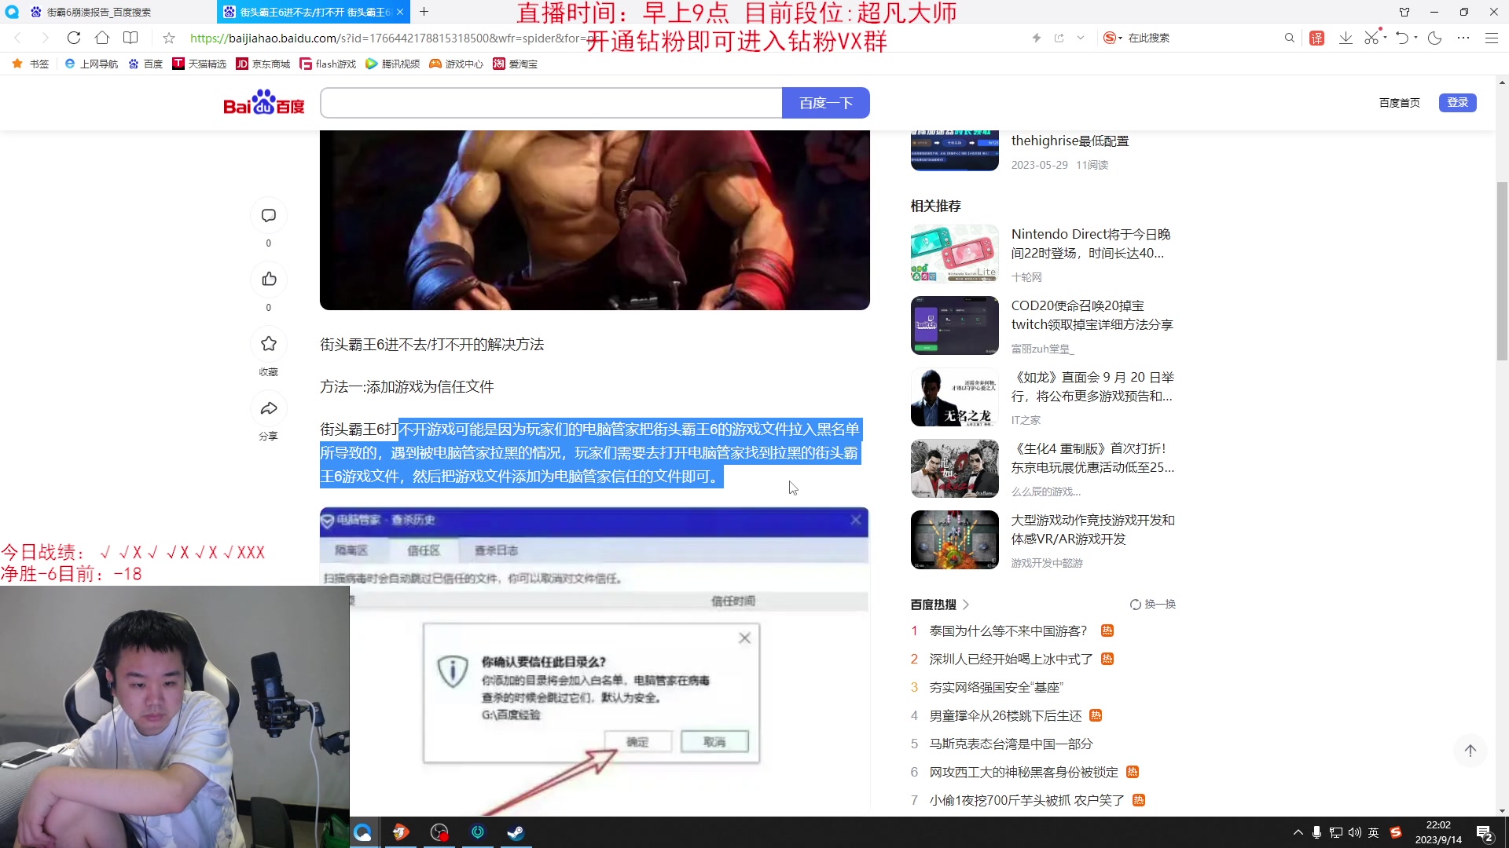Open browser downloads icon
1509x848 pixels.
1346,38
